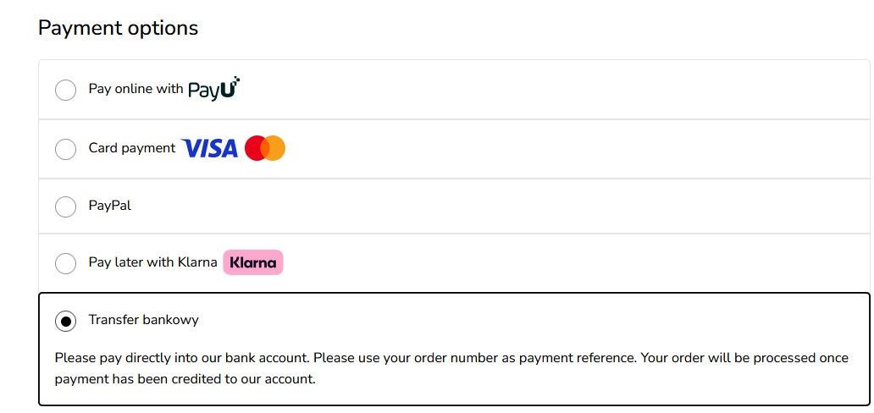Click the "PayPal" option label
This screenshot has width=874, height=413.
110,206
